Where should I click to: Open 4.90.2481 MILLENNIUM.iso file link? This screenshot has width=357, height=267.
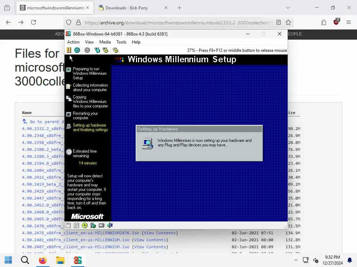[x=76, y=240]
